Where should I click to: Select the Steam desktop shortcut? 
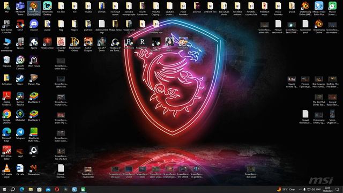(20, 79)
